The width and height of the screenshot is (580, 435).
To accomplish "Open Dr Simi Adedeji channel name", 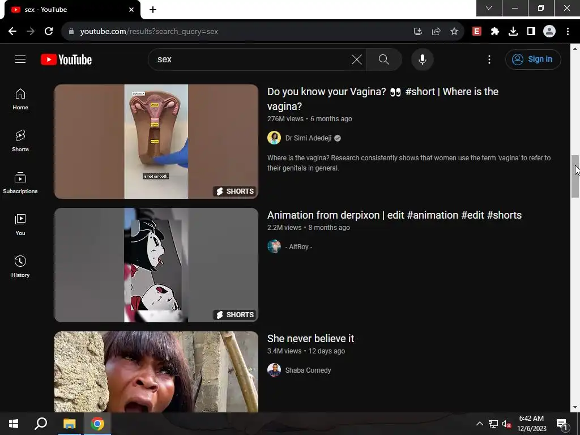I will [x=308, y=138].
